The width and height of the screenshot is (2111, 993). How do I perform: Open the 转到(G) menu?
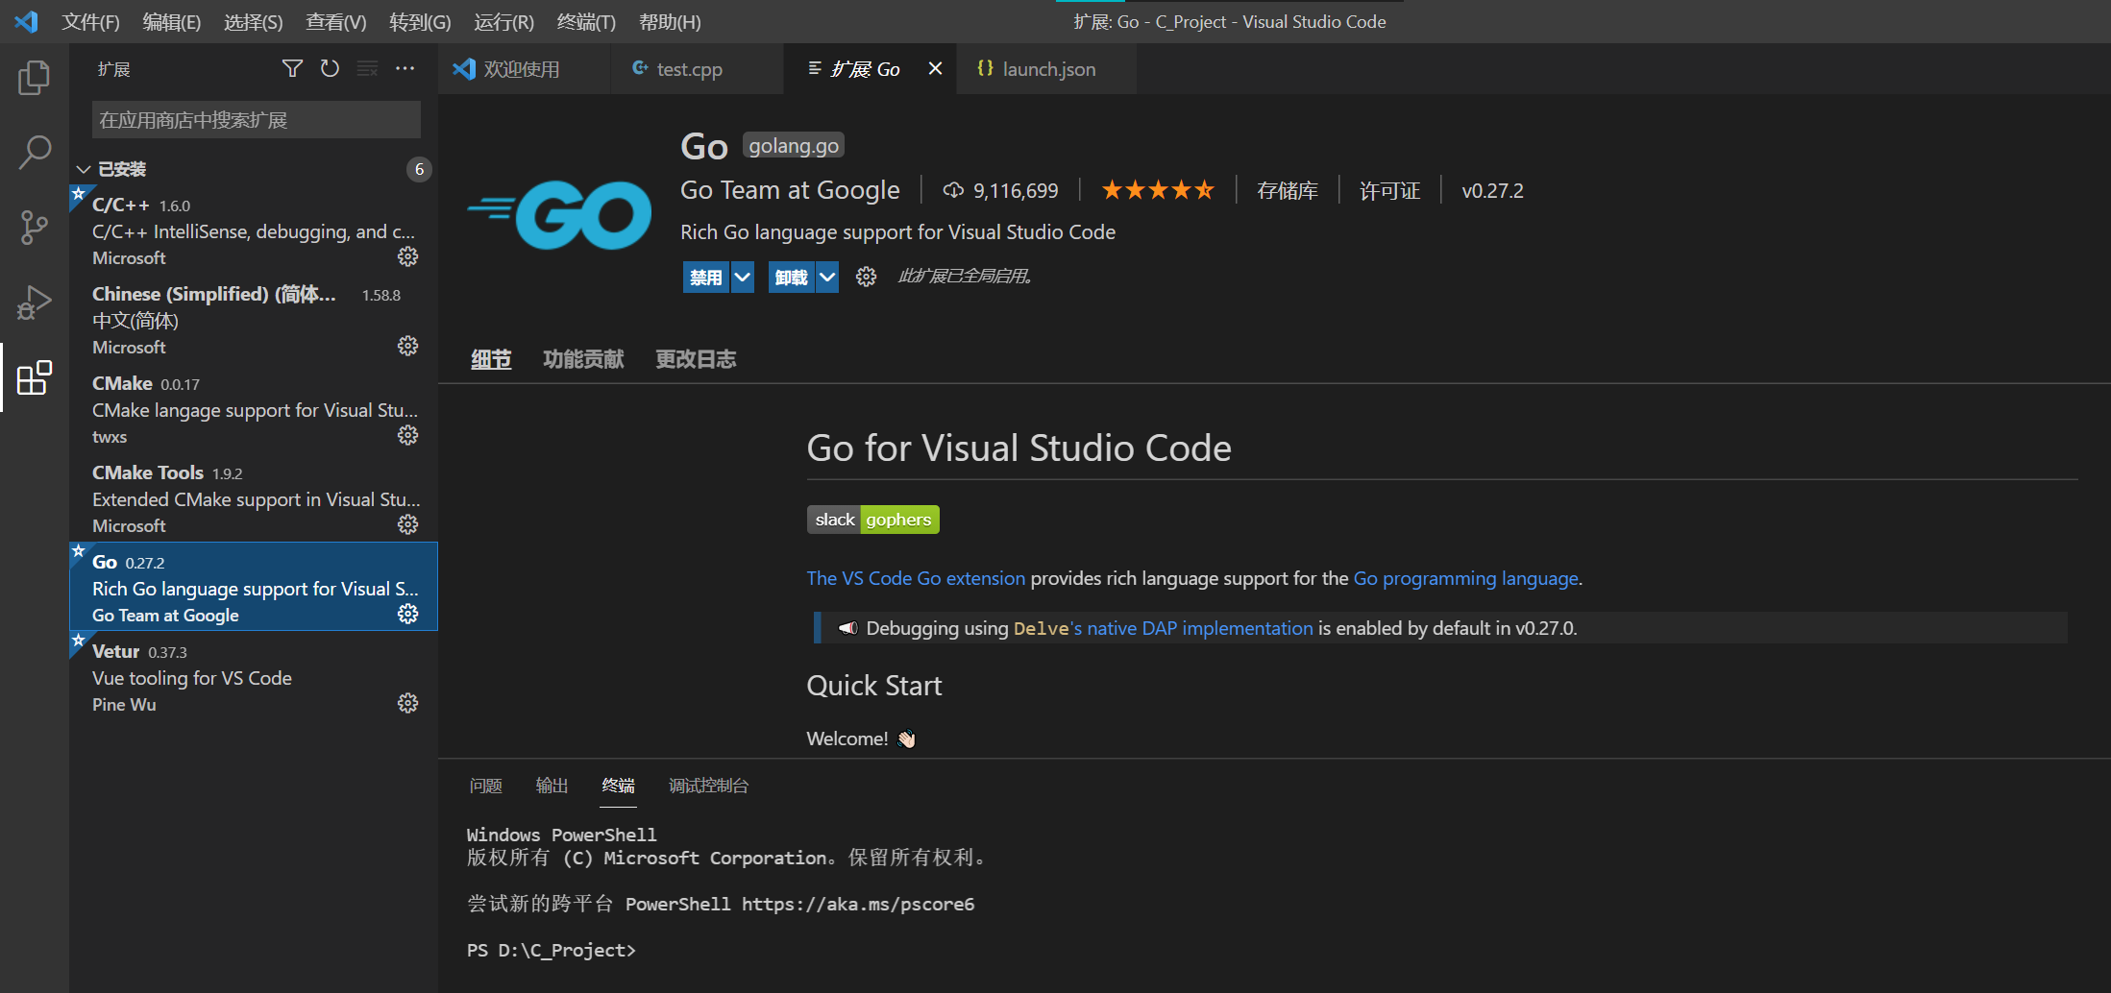[x=420, y=21]
